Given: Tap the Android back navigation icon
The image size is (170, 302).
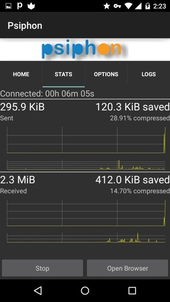Looking at the screenshot, I should click(x=38, y=291).
